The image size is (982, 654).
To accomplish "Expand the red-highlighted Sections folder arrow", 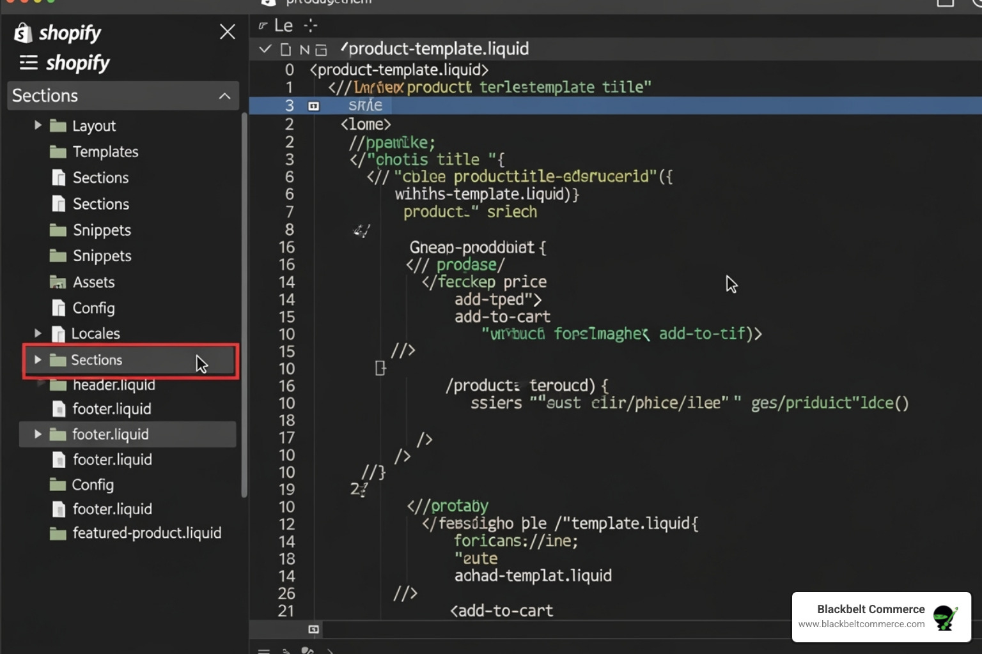I will point(38,360).
